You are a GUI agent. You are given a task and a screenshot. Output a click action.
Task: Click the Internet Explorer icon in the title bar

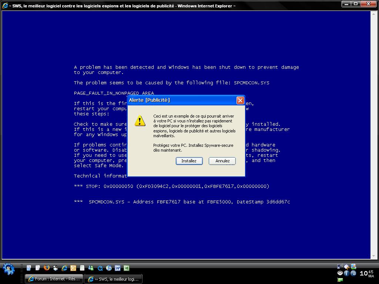click(x=5, y=6)
